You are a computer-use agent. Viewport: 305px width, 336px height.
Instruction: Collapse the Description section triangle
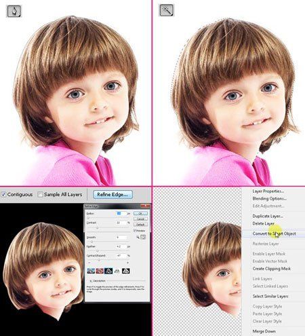[x=91, y=281]
